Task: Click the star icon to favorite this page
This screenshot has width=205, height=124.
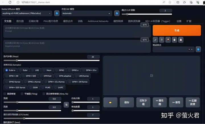Action: [x=170, y=2]
